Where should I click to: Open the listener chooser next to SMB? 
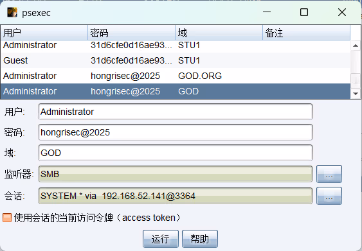click(329, 174)
